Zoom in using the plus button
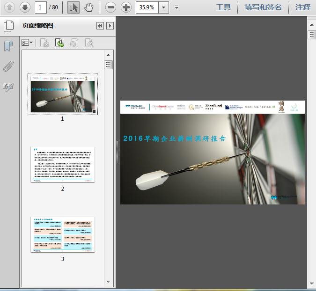 (126, 7)
